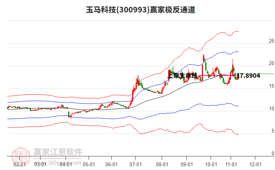Image resolution: width=275 pixels, height=170 pixels.
Task: Click the 06-01 date label
Action: click(x=111, y=164)
